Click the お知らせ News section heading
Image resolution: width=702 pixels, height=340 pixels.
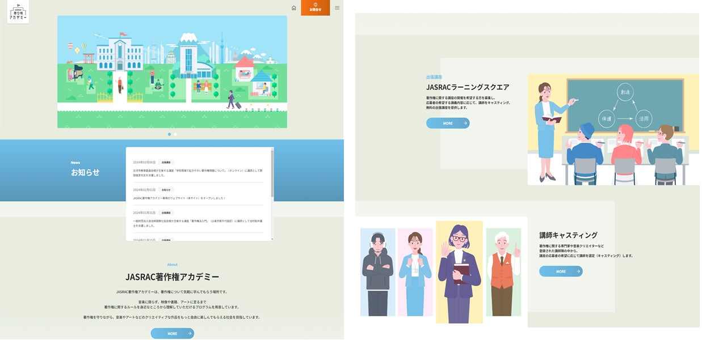point(85,172)
